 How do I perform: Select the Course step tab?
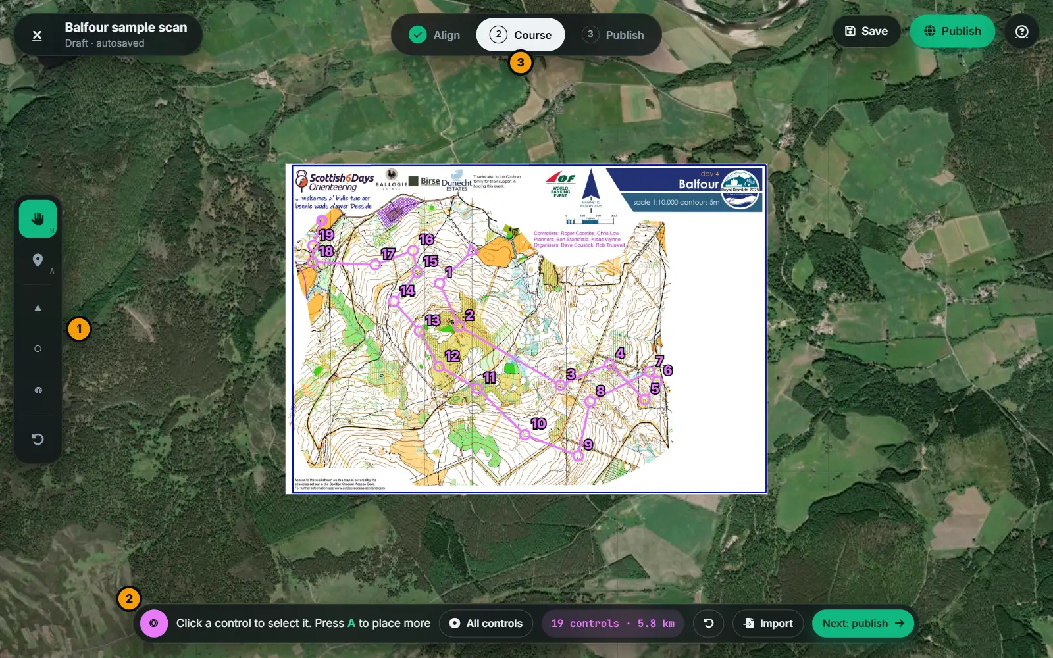click(x=521, y=35)
